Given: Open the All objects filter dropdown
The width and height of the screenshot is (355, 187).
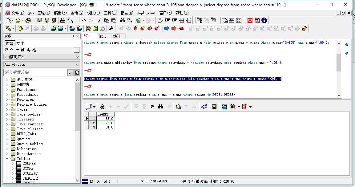Looking at the screenshot, I should 42,65.
